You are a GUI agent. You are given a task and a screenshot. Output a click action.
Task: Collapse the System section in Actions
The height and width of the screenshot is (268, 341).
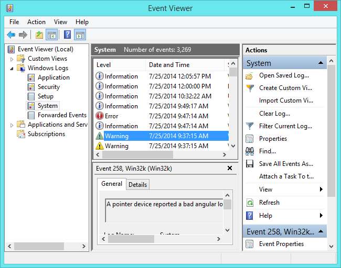point(319,63)
